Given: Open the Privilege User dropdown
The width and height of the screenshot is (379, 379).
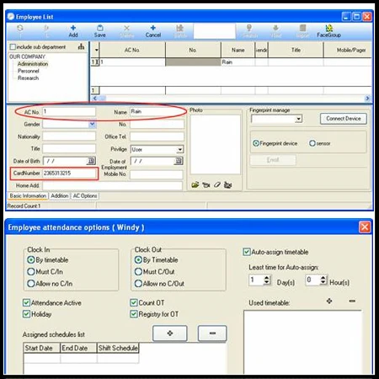Looking at the screenshot, I should (x=180, y=149).
